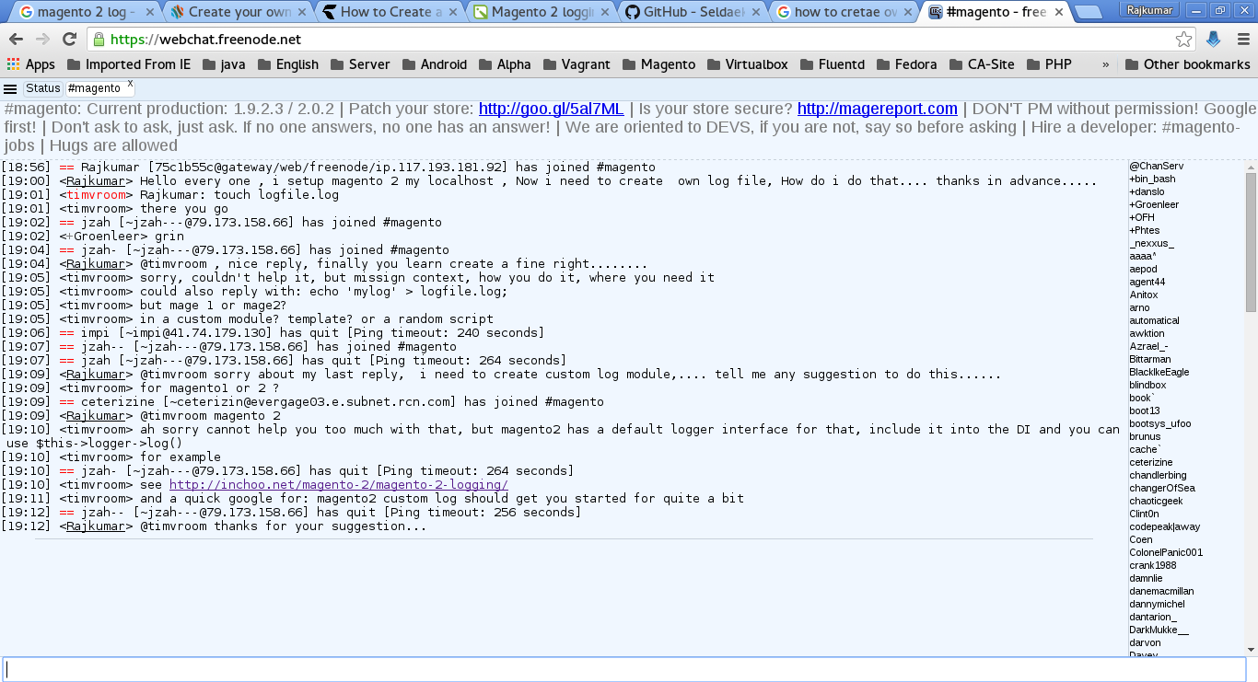Click timvroom nick in 'touch logfile.log' message
Image resolution: width=1258 pixels, height=682 pixels.
(x=96, y=195)
